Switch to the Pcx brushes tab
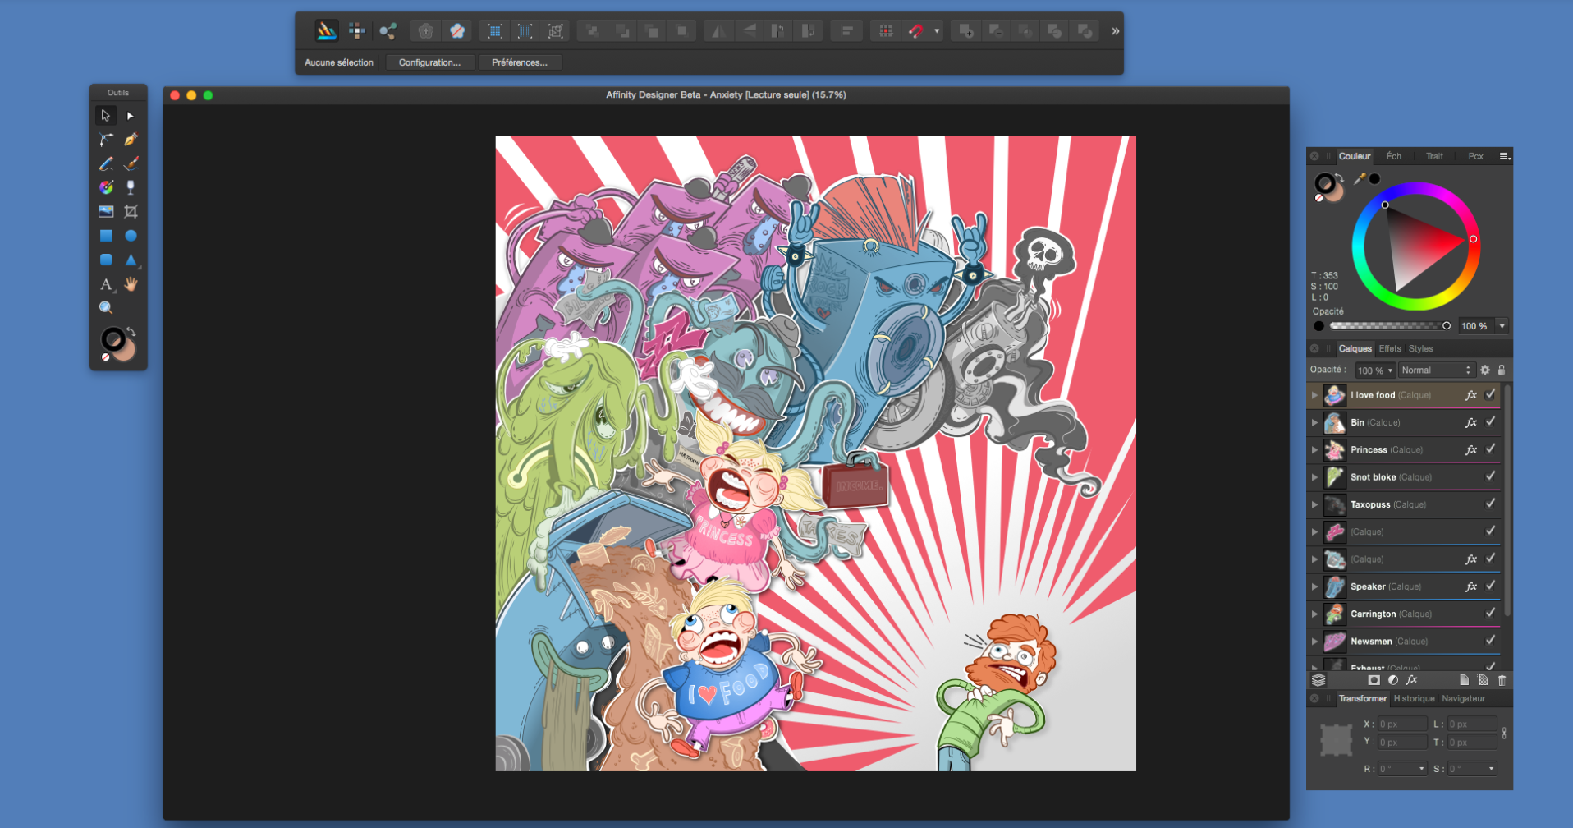This screenshot has height=828, width=1573. pos(1476,156)
